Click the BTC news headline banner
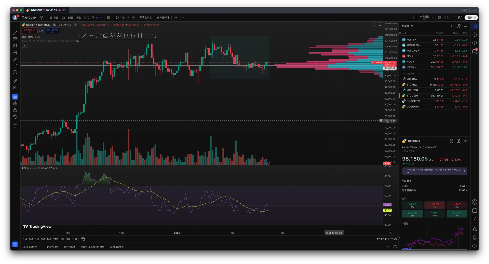489x264 pixels. (435, 171)
